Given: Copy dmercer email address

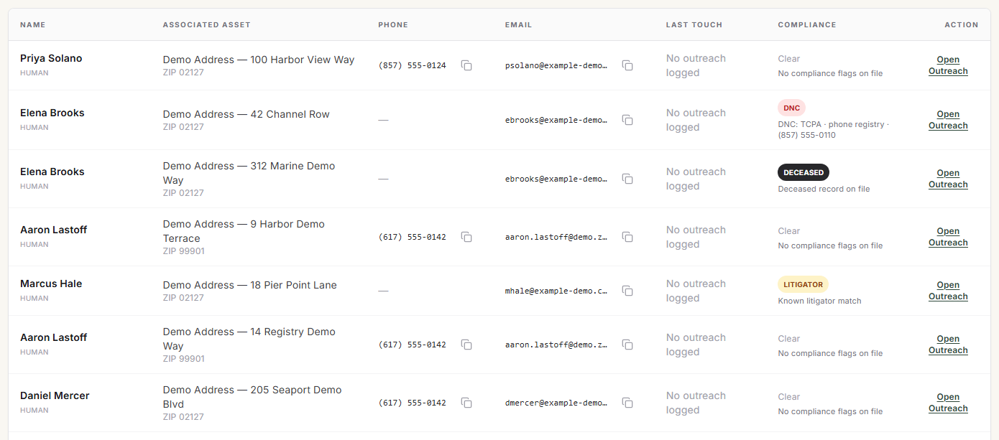Looking at the screenshot, I should click(x=627, y=403).
